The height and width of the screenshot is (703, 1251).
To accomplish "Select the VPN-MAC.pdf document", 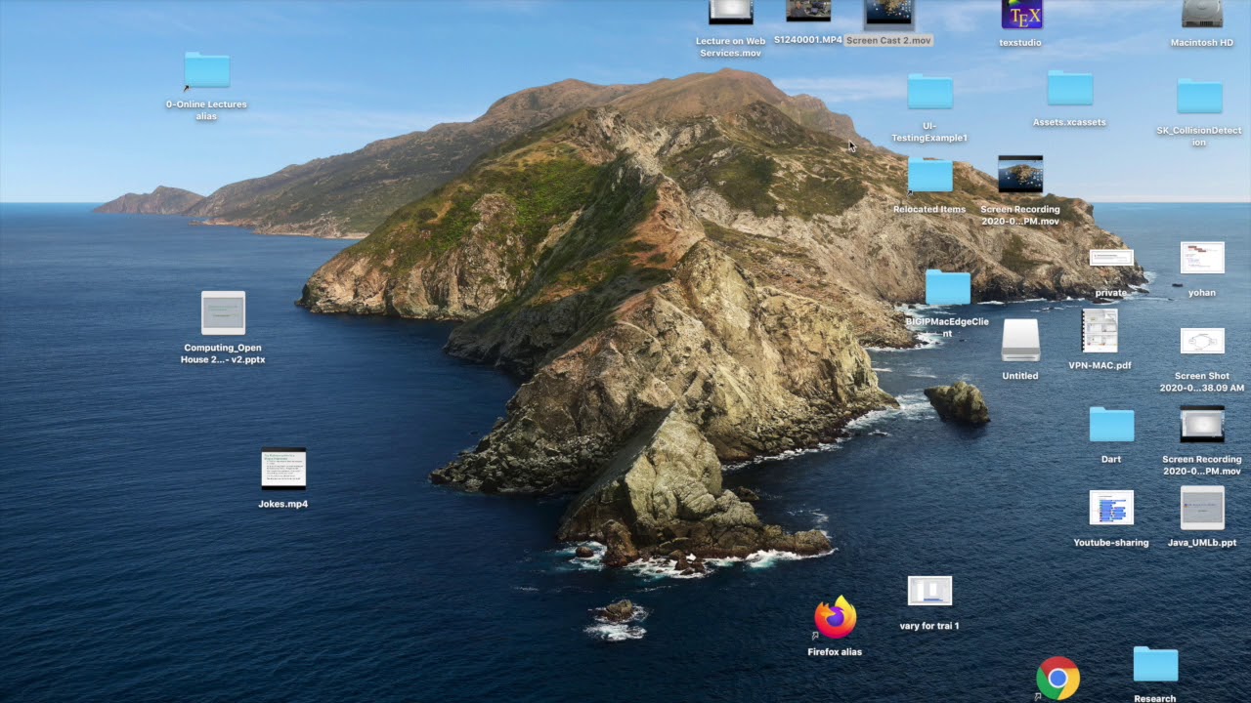I will pyautogui.click(x=1100, y=331).
